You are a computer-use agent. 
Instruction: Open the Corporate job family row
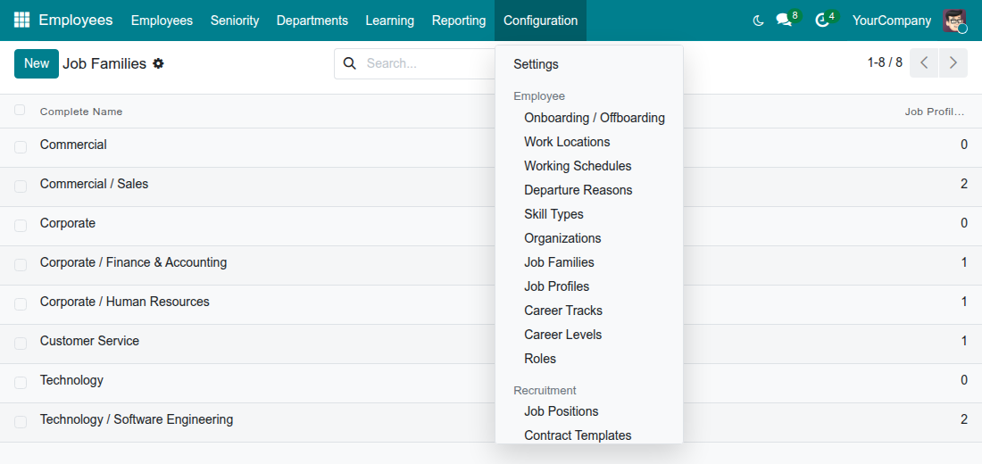(491, 226)
